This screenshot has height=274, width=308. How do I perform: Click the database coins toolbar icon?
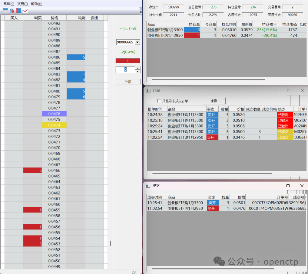(x=12, y=11)
